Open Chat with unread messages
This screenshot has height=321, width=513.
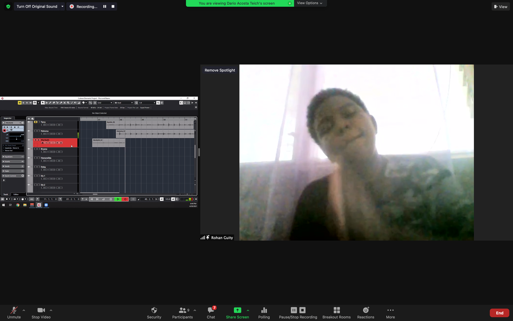[211, 312]
